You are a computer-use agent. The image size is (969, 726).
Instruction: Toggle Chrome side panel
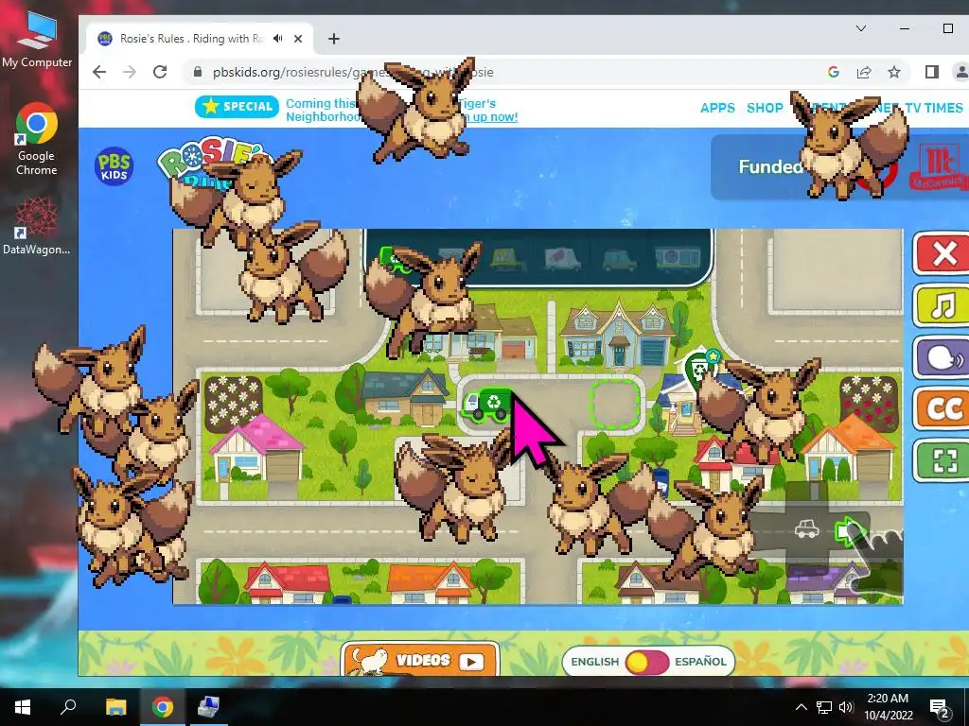tap(932, 72)
